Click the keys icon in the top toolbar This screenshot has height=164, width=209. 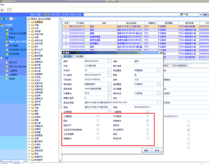pos(2,10)
